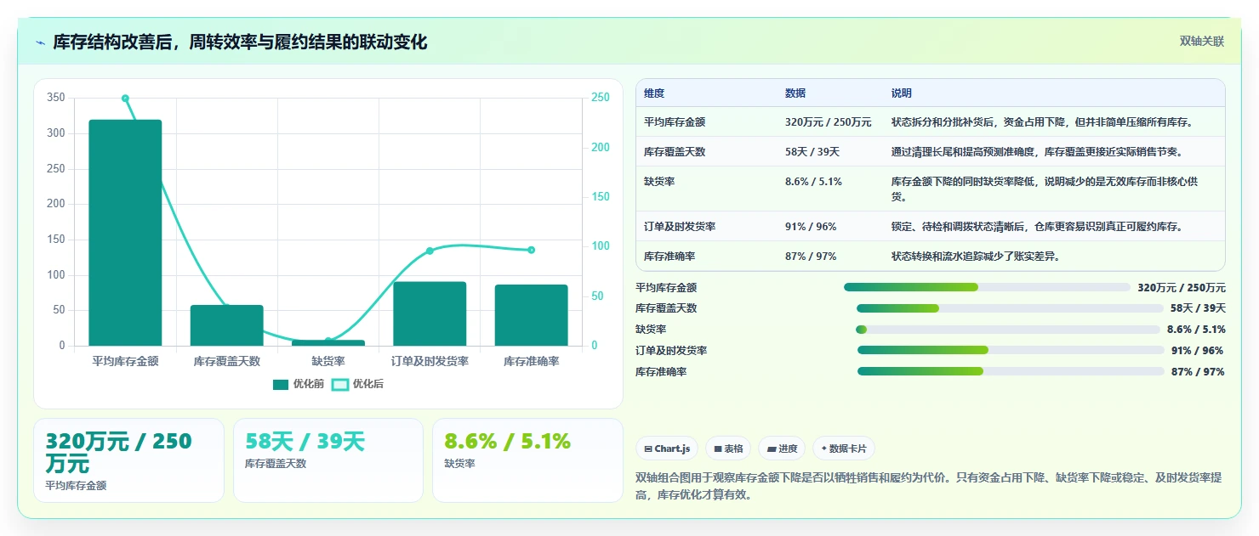This screenshot has width=1259, height=536.
Task: Click the explanation starting 库存金额下降的同时
Action: 1045,189
